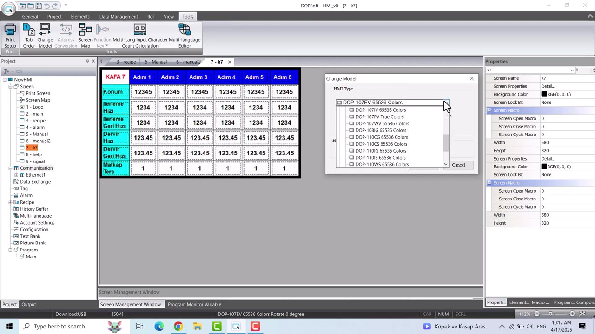Open the Tab Order tool
The width and height of the screenshot is (595, 334).
[29, 36]
